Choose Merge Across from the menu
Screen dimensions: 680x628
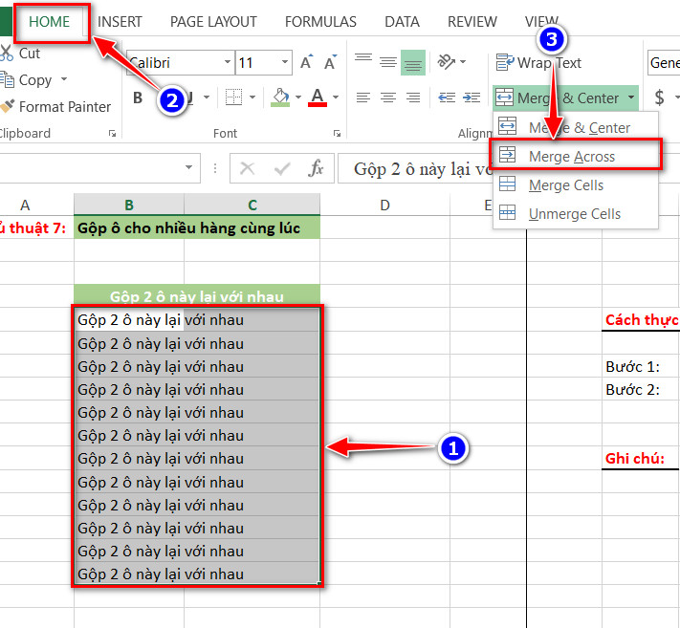coord(576,156)
